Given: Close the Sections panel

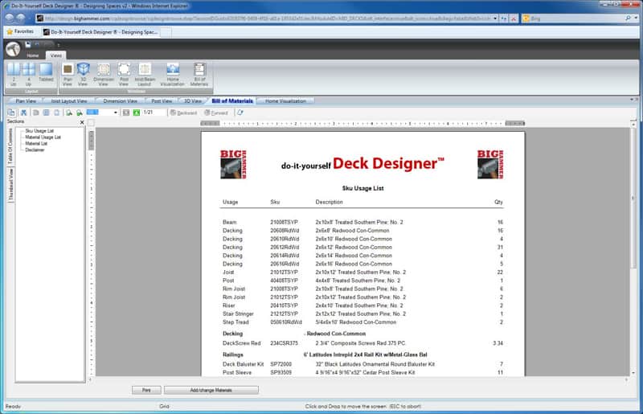Looking at the screenshot, I should pos(82,122).
